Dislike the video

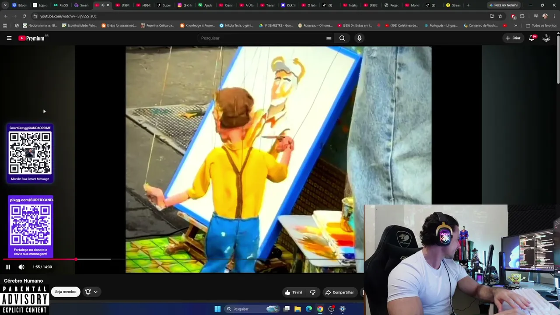click(312, 292)
